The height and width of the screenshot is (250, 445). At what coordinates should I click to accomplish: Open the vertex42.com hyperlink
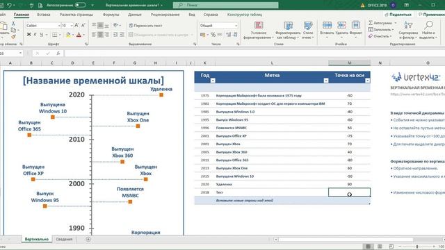click(417, 94)
